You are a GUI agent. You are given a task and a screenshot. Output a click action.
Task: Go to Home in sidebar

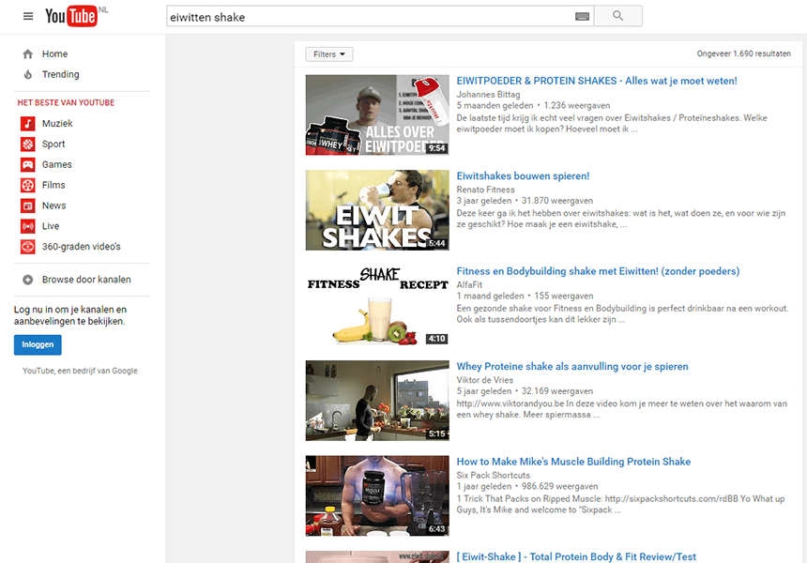(54, 54)
